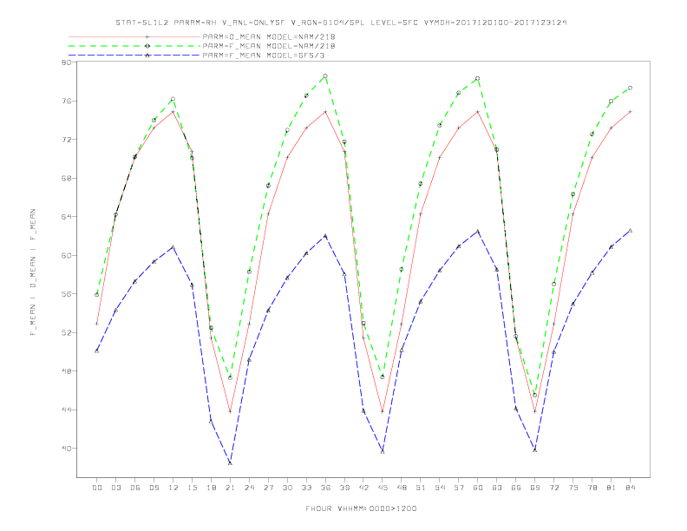This screenshot has height=531, width=687.
Task: Click x-axis tick label 72
Action: 554,488
